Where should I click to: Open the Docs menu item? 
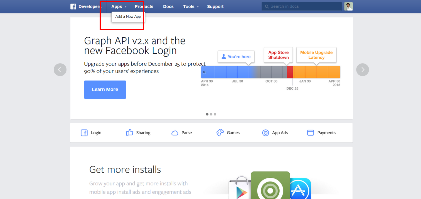click(168, 6)
